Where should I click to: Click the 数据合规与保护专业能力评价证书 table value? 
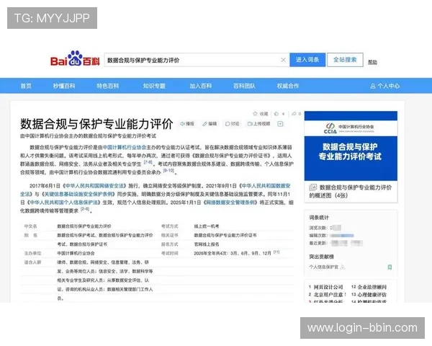tap(225, 236)
